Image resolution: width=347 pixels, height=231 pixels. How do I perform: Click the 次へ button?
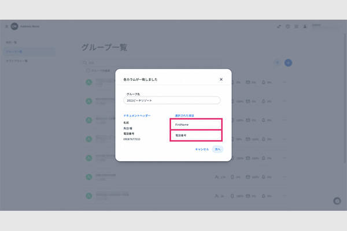pyautogui.click(x=217, y=149)
